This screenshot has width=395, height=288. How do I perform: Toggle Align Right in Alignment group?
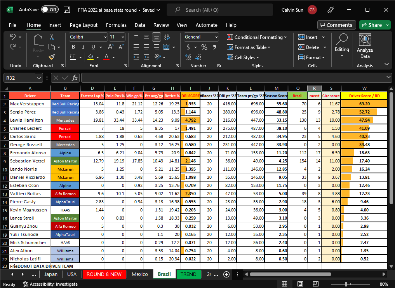[157, 47]
